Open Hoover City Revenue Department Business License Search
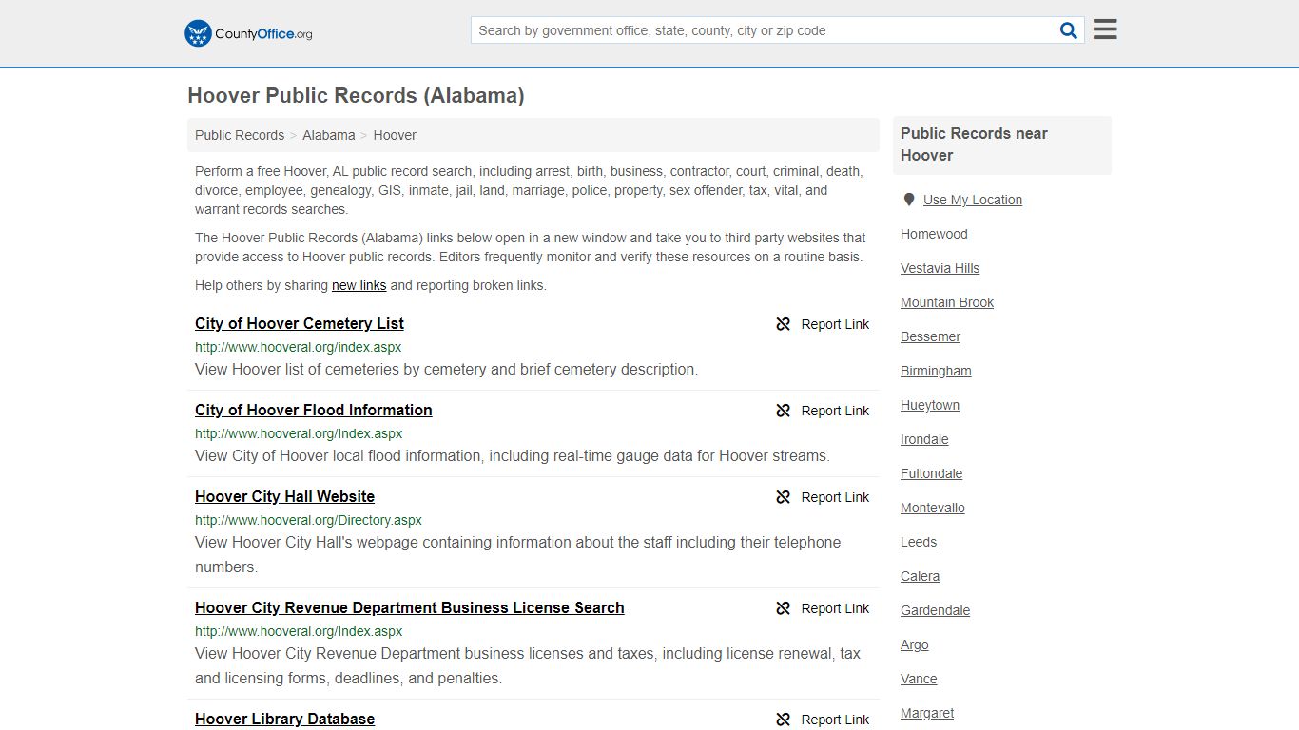This screenshot has height=730, width=1299. point(410,607)
